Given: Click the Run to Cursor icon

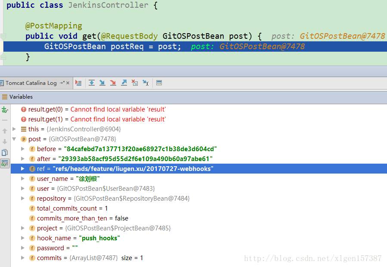Looking at the screenshot, I should [146, 83].
